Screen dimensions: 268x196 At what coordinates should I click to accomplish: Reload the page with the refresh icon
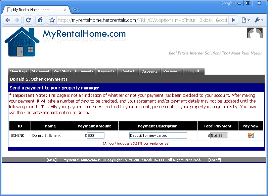28,20
